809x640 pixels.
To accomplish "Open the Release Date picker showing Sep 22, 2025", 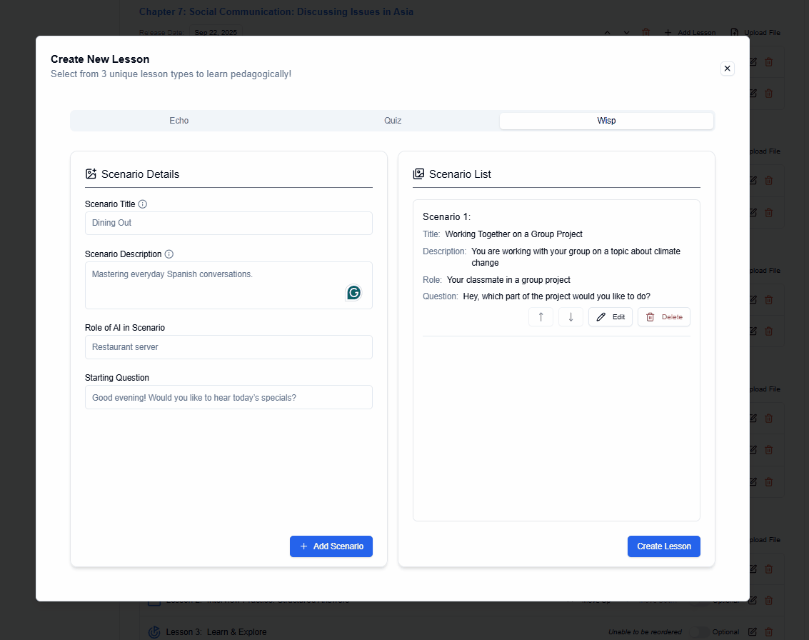I will 216,32.
